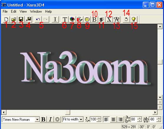164x129 pixels.
Task: Click the Export save icon with arrow
Action: (28, 19)
